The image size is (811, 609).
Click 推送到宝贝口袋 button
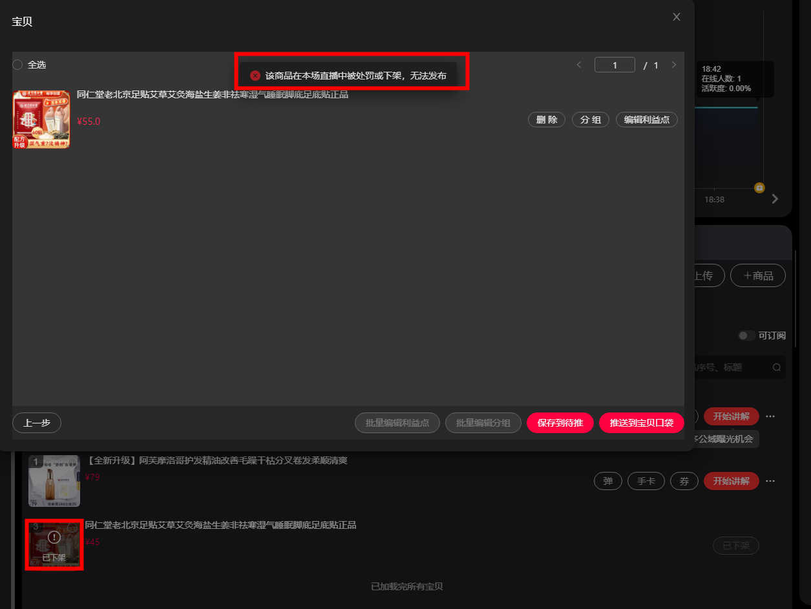coord(642,423)
